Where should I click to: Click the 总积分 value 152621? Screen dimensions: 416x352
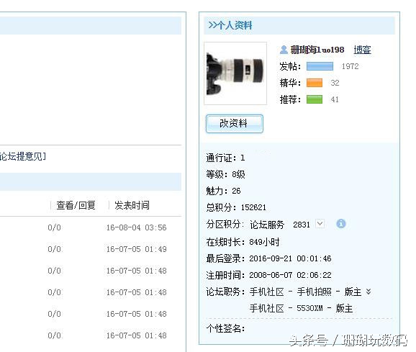(x=253, y=207)
